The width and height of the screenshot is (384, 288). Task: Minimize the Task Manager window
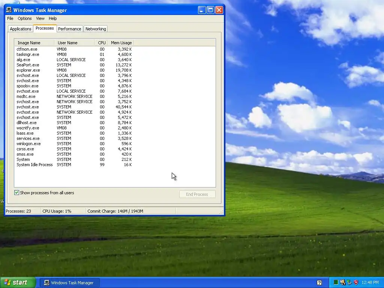pos(202,10)
